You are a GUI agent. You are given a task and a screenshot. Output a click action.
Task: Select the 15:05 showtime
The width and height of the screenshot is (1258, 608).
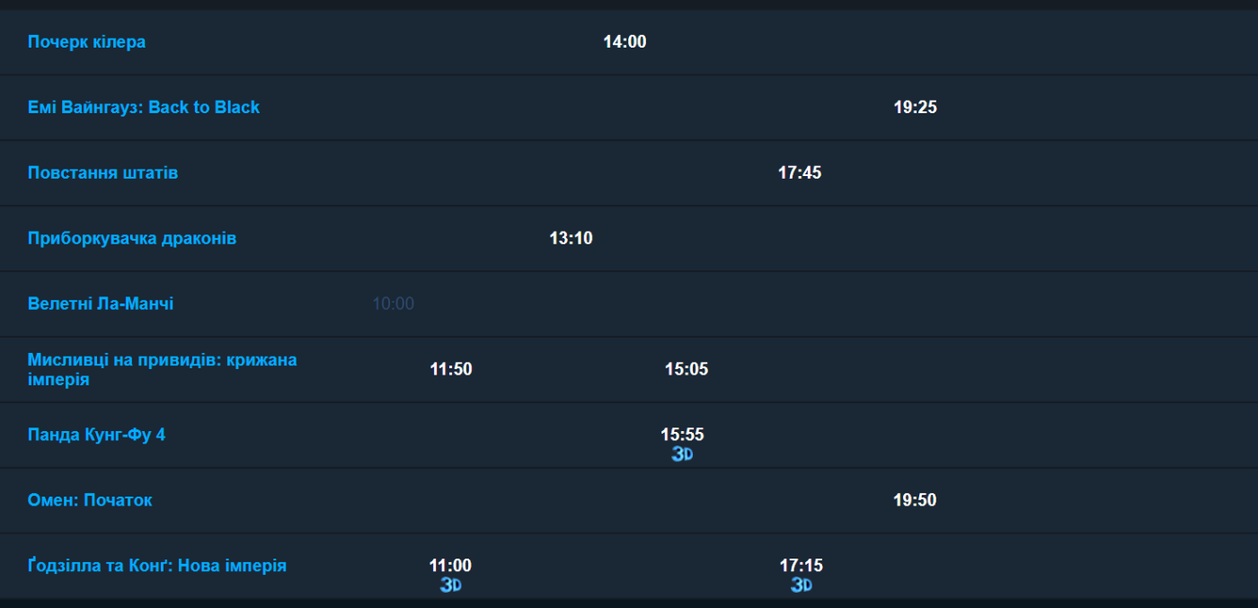687,369
